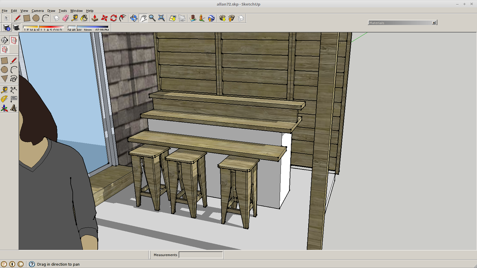Viewport: 477px width, 268px height.
Task: Choose the Push/Pull tool
Action: [95, 18]
